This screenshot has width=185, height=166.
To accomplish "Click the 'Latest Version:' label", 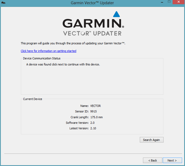I will tap(79, 128).
